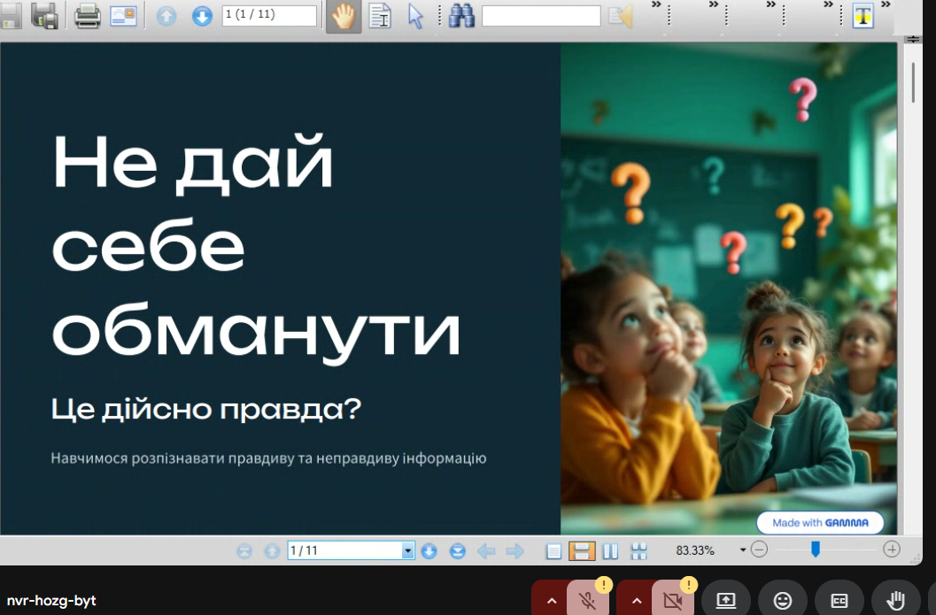
Task: Click the page number input field at top
Action: (x=270, y=14)
